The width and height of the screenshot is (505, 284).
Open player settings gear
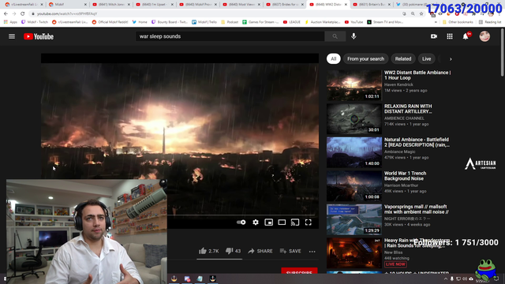[256, 222]
